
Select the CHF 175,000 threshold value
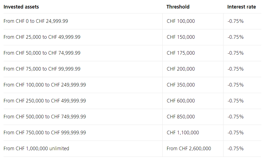click(x=181, y=53)
